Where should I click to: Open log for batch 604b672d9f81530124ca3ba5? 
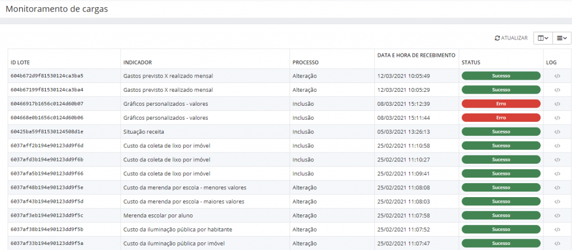[557, 76]
